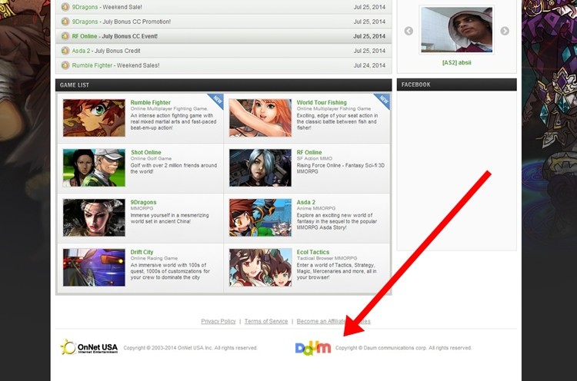Click the OnNet USA logo
This screenshot has height=381, width=577.
89,347
